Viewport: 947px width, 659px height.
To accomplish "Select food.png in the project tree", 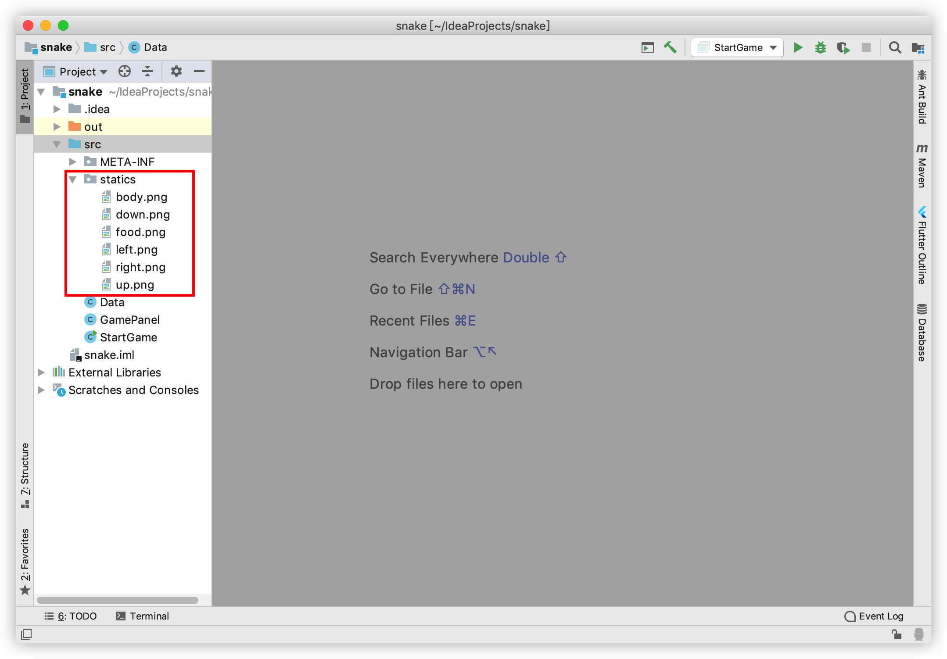I will click(x=140, y=232).
